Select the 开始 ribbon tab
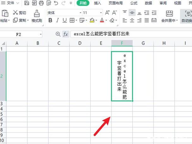192x144 pixels. click(x=83, y=3)
